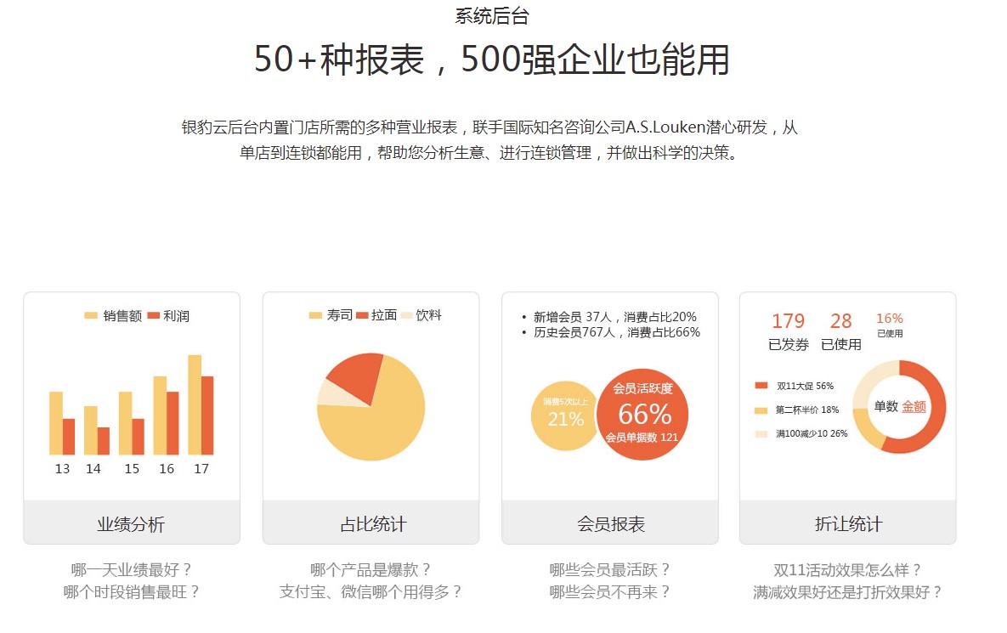Click the 寿司 legend swatch
Screen dimensions: 1007x633
[315, 315]
